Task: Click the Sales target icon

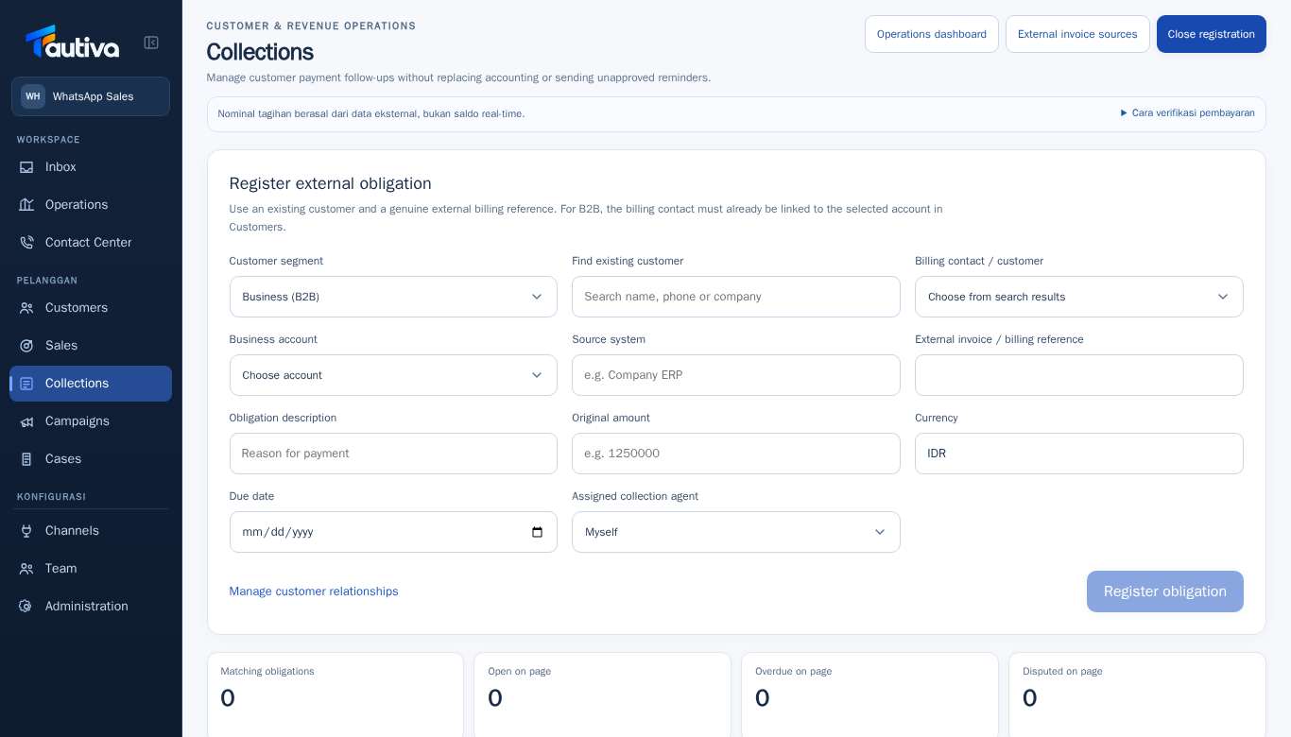Action: point(26,346)
